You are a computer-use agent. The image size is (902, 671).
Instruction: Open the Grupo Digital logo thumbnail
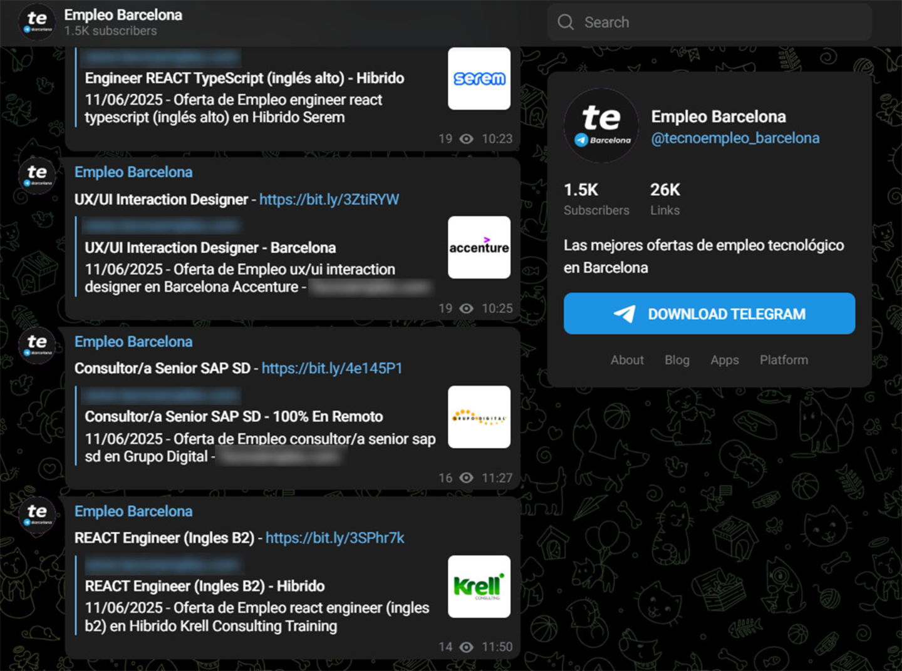pos(479,417)
